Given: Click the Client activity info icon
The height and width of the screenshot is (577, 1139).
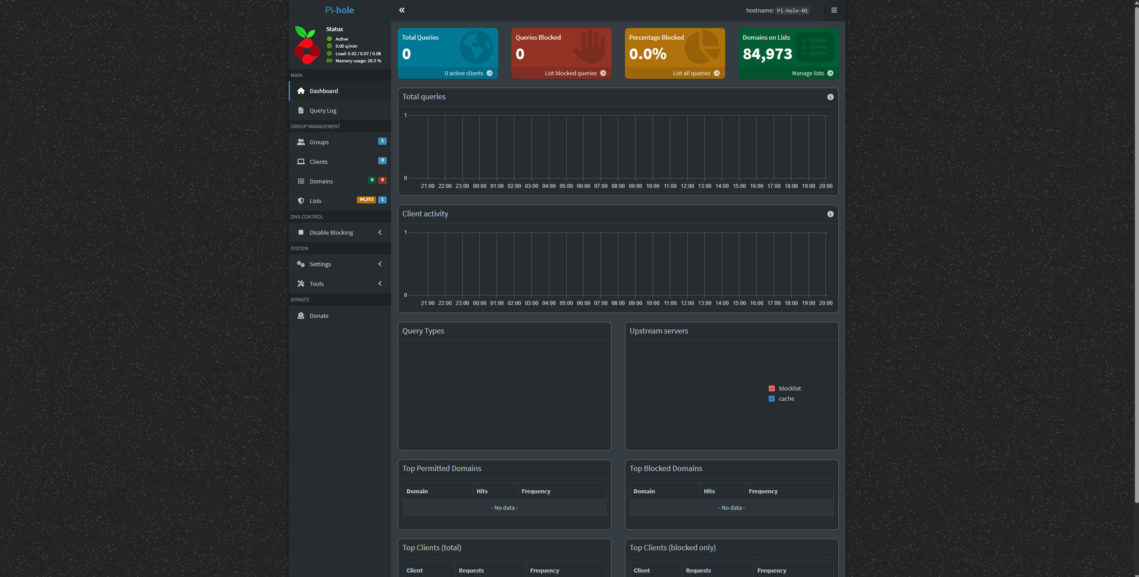Looking at the screenshot, I should (x=830, y=214).
